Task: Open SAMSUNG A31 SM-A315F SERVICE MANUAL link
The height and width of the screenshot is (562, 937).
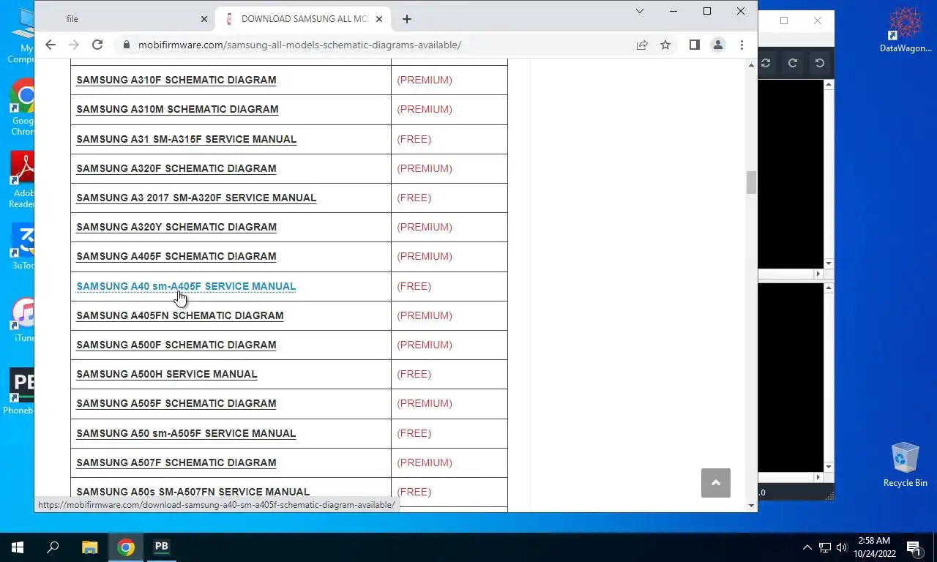Action: point(187,139)
